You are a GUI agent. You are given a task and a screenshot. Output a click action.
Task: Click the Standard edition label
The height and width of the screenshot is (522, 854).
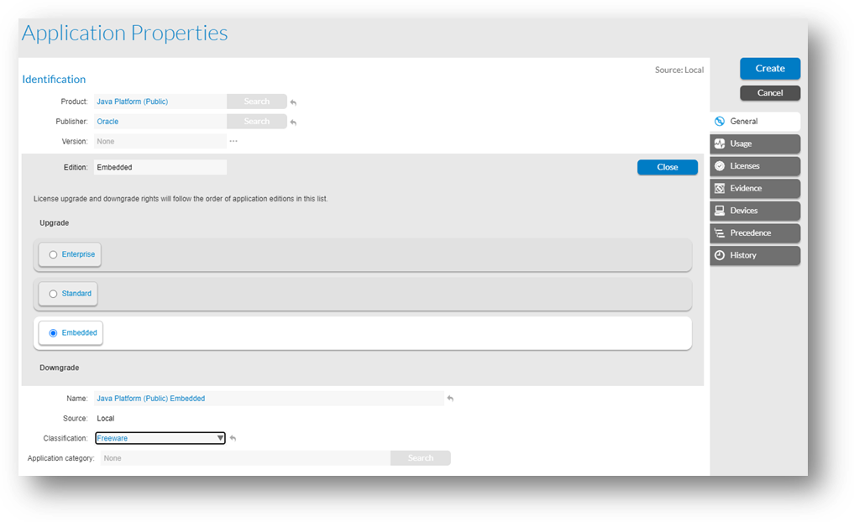click(x=76, y=294)
